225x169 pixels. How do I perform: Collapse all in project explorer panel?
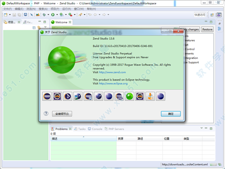[34, 27]
